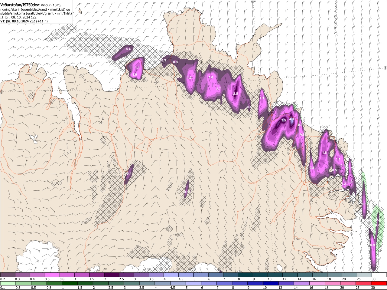Select the rain legend swatch starting at 25
The height and width of the screenshot is (290, 387).
363,283
